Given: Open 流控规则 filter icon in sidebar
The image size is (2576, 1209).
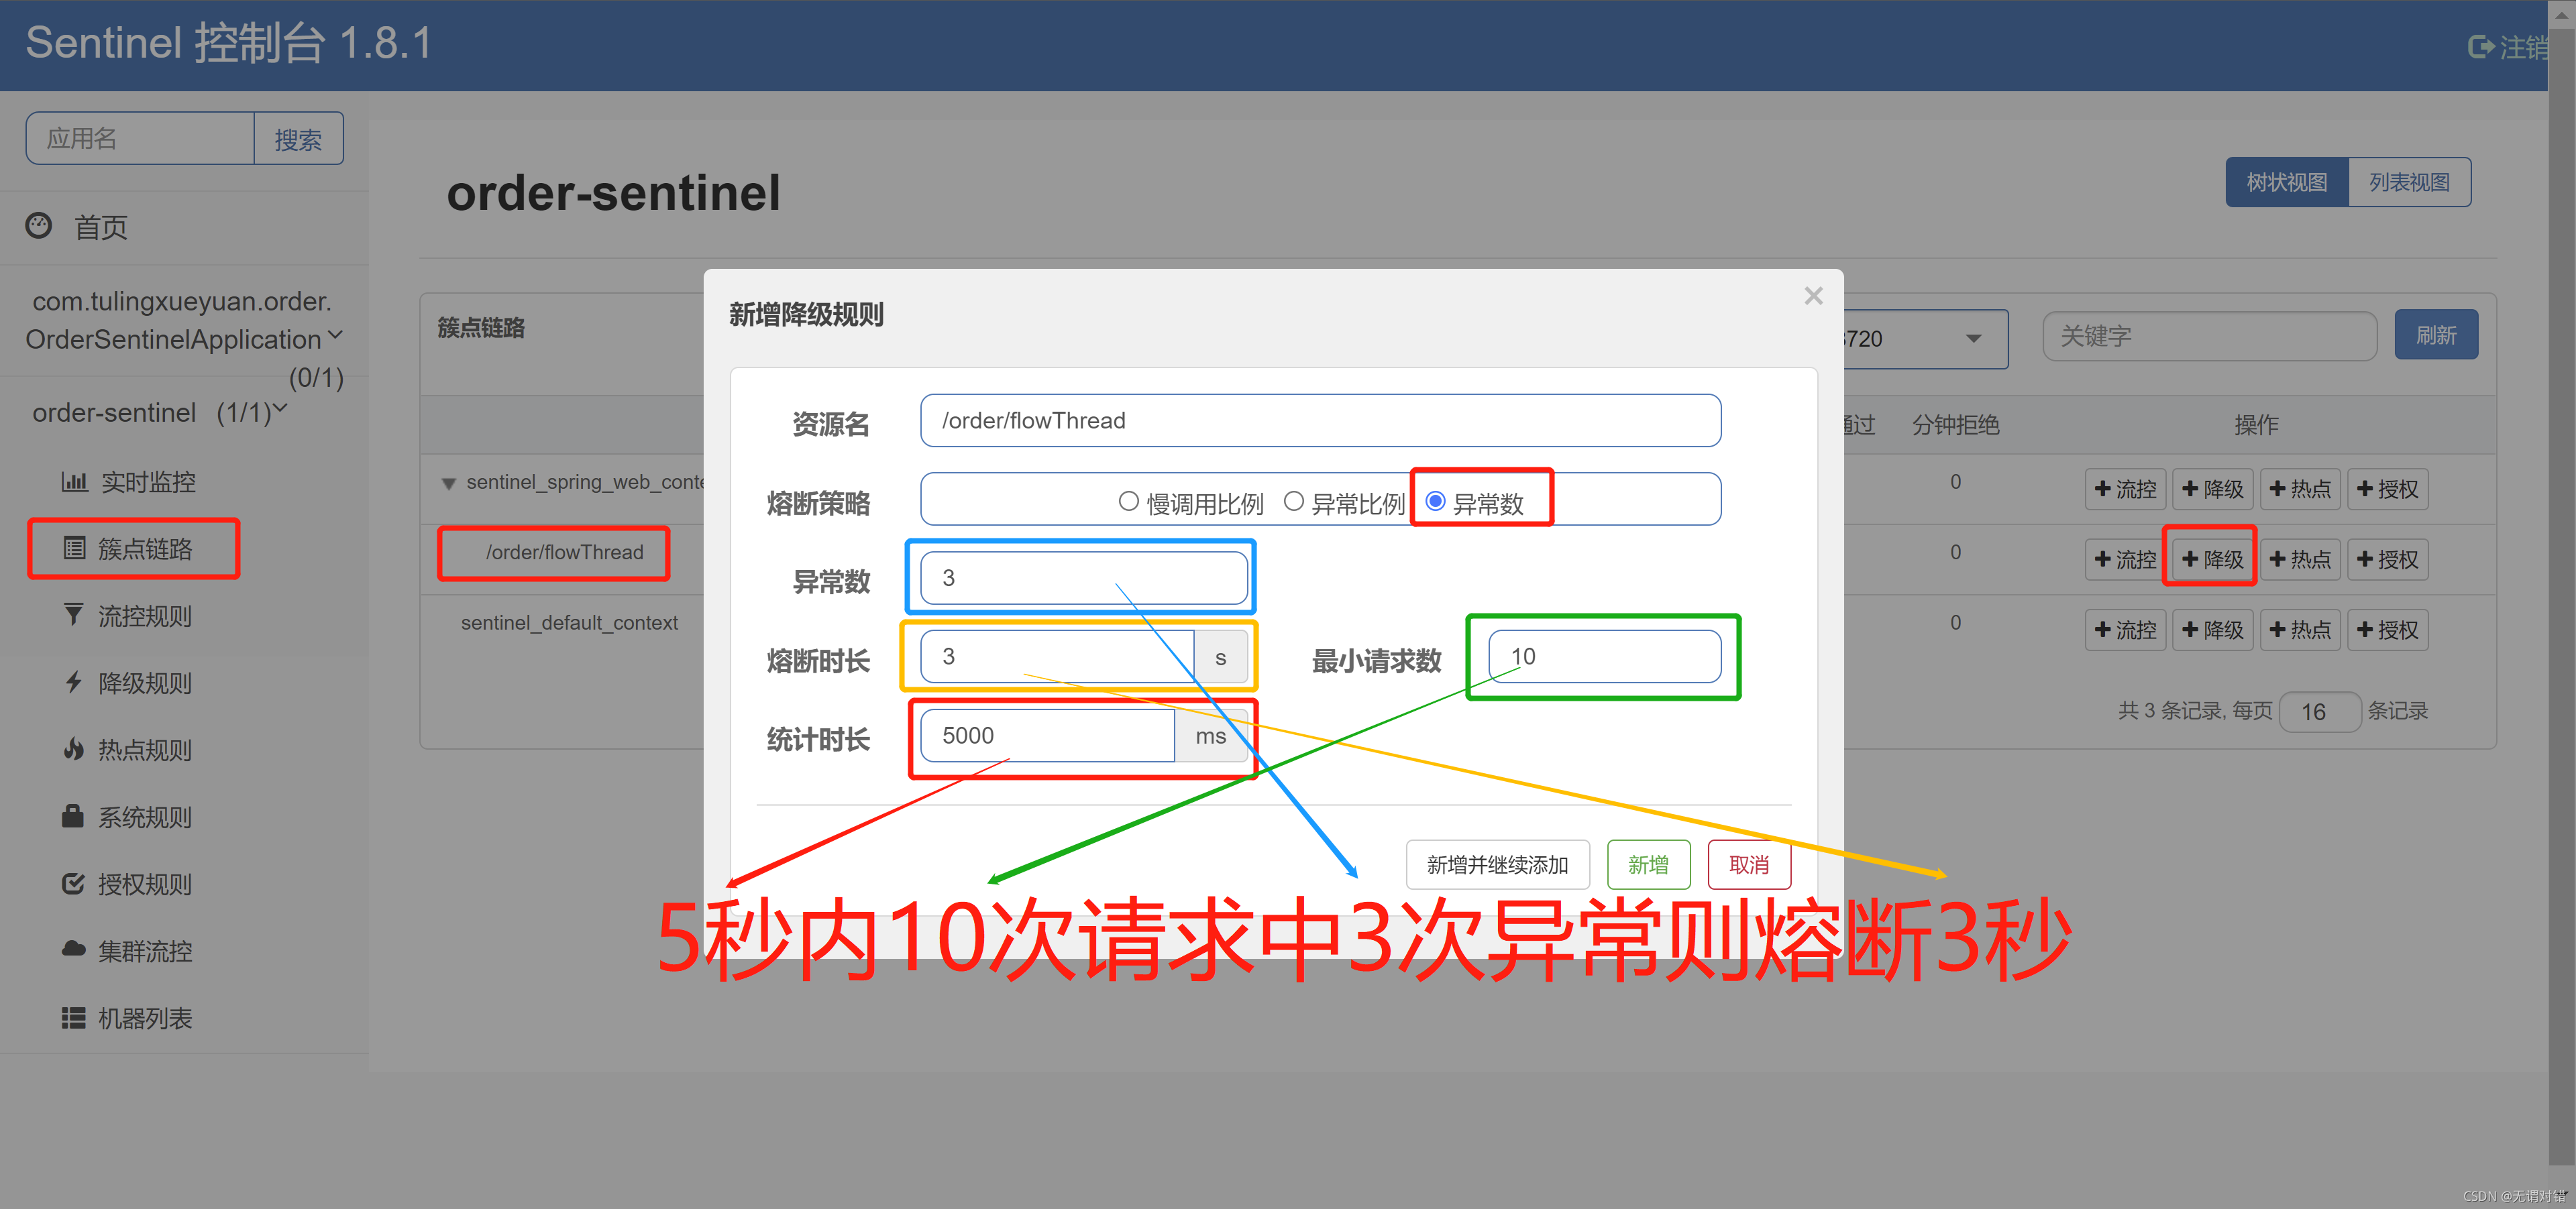Looking at the screenshot, I should pyautogui.click(x=73, y=614).
